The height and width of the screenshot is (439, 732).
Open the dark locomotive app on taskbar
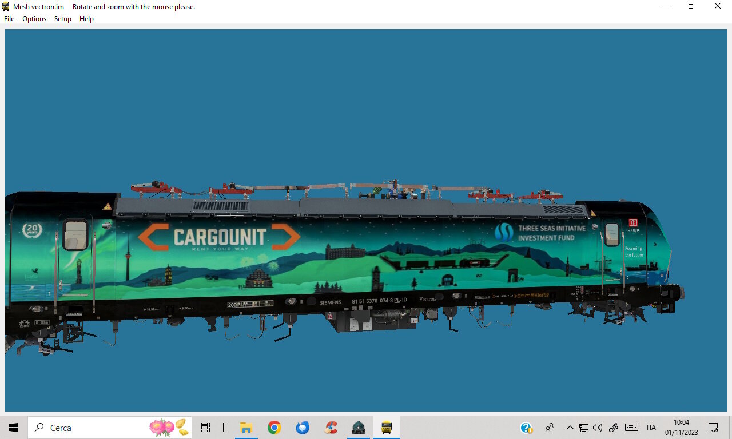pos(359,428)
